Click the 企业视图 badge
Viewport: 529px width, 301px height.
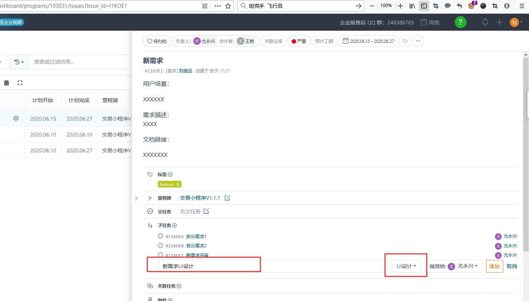(11, 22)
